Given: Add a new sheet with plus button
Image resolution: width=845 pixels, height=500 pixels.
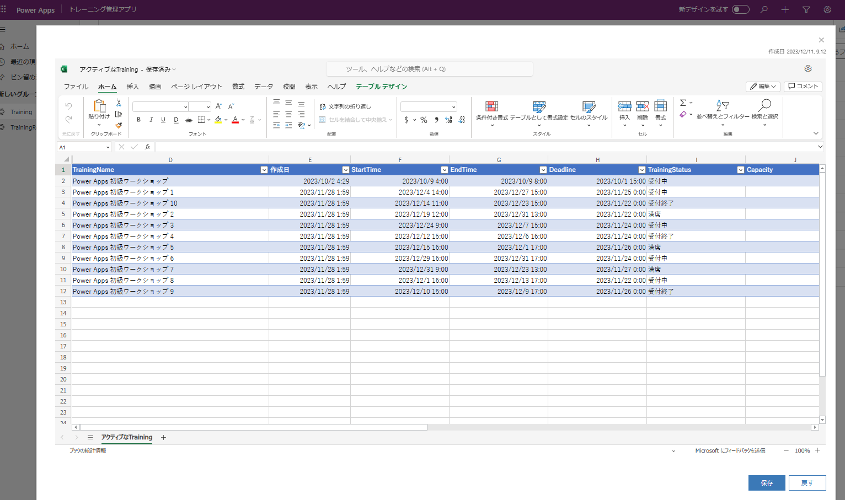Looking at the screenshot, I should [x=163, y=437].
